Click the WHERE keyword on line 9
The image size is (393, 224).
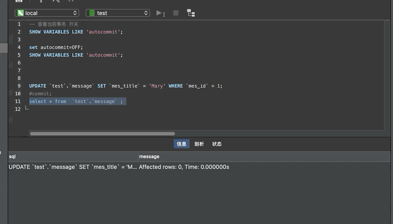click(x=176, y=86)
